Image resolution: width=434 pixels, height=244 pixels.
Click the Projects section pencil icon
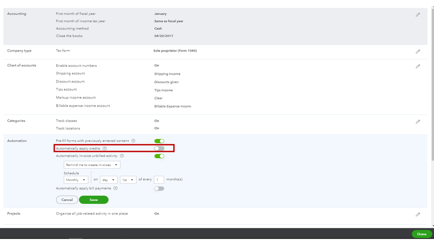(x=418, y=214)
